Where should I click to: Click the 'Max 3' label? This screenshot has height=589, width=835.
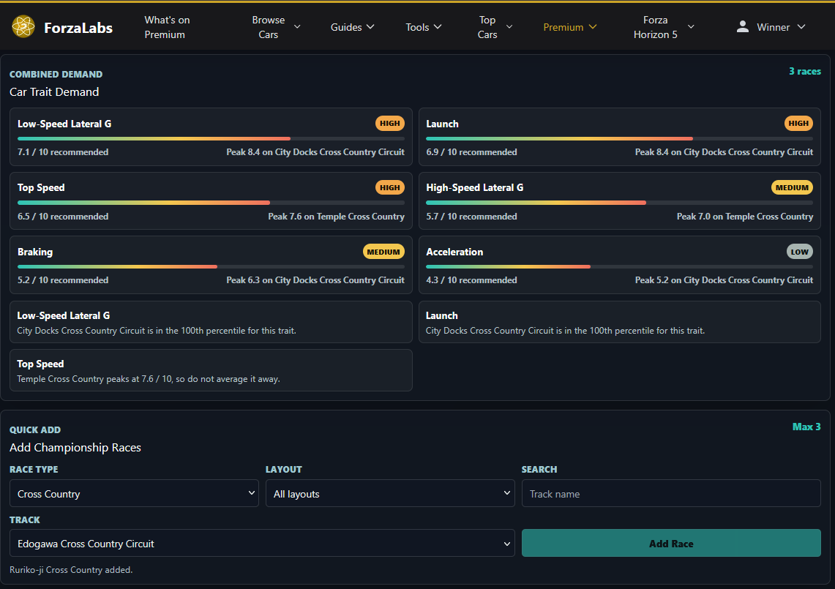click(806, 427)
